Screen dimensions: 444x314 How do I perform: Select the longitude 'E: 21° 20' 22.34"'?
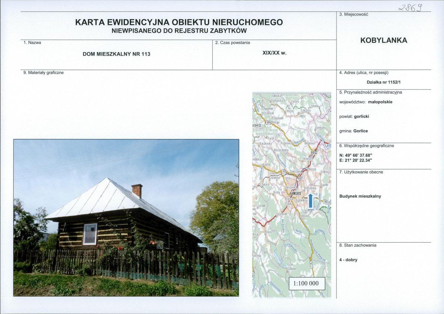(x=355, y=160)
